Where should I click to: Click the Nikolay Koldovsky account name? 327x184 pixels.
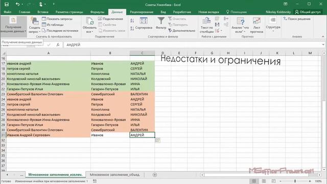[278, 12]
